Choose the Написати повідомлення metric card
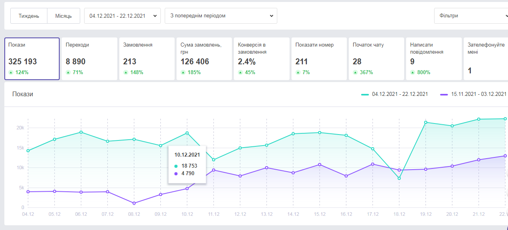 (434, 59)
